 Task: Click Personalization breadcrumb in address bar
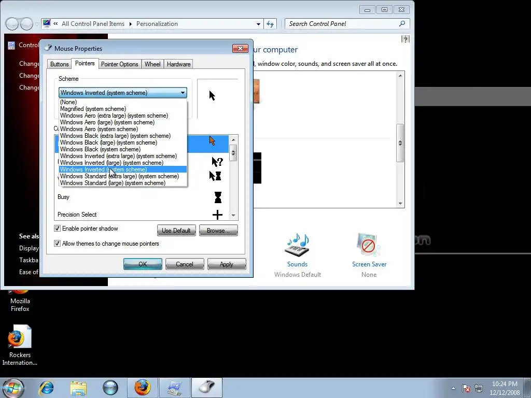coord(157,24)
